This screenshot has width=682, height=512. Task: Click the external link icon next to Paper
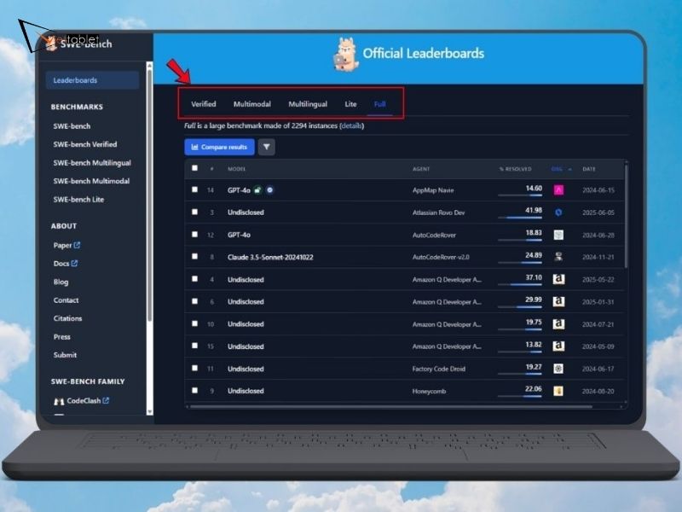pyautogui.click(x=77, y=245)
